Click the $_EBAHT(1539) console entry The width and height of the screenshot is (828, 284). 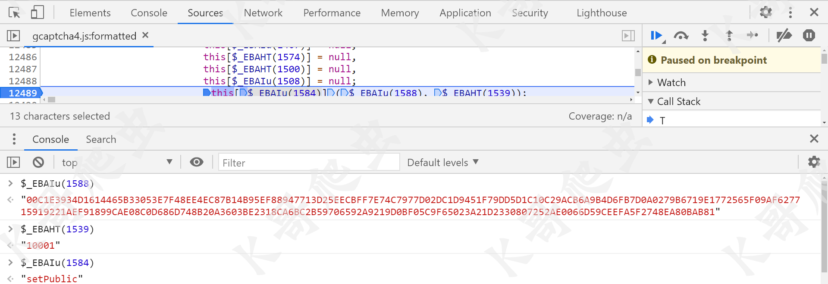[57, 229]
